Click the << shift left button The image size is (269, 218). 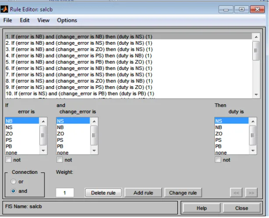[236, 193]
